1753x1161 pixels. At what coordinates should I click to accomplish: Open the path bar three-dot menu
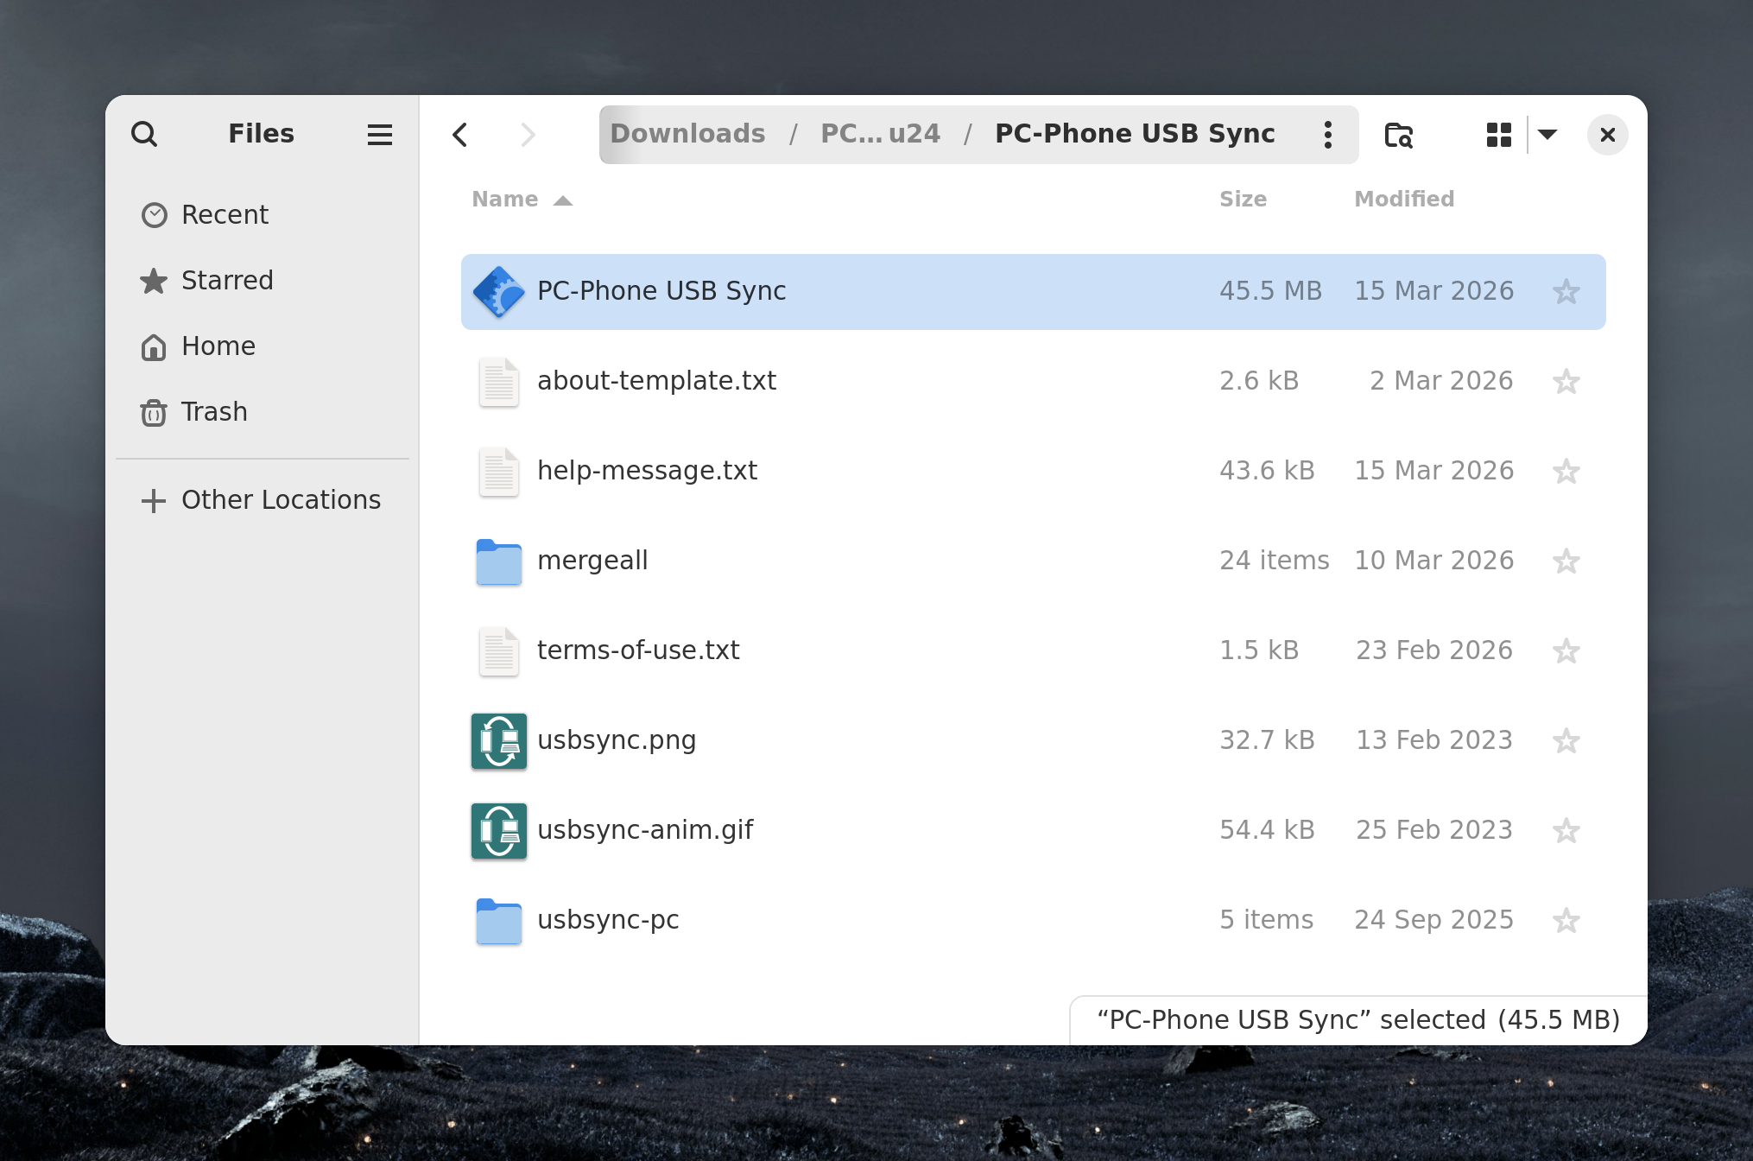pyautogui.click(x=1328, y=135)
